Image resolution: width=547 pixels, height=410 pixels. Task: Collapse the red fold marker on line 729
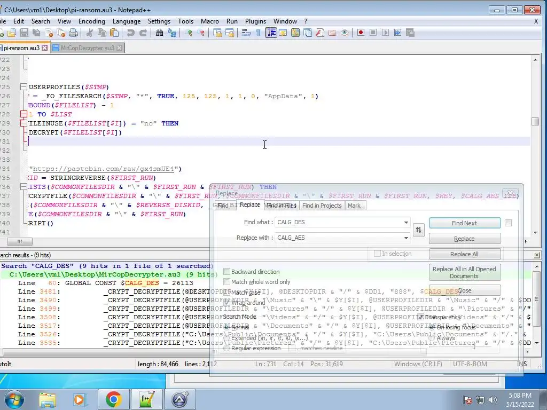(x=24, y=123)
